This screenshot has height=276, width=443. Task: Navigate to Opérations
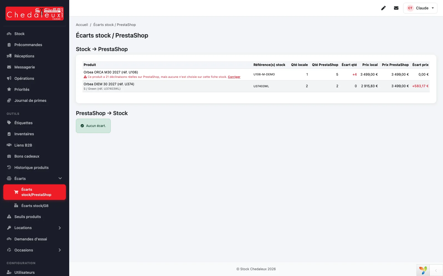(x=35, y=78)
